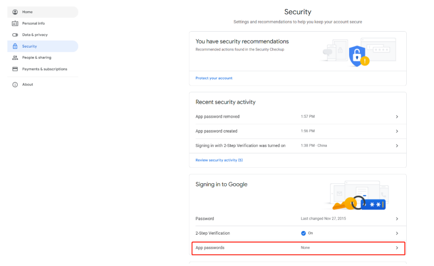Click the 1:57 PM timestamp
Screen dimensions: 434x266
pyautogui.click(x=307, y=117)
